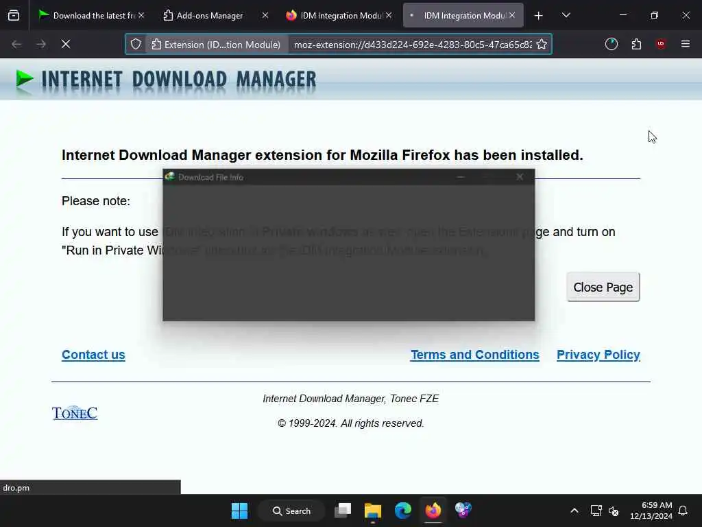Image resolution: width=702 pixels, height=527 pixels.
Task: Open the taskbar Search box
Action: [291, 511]
